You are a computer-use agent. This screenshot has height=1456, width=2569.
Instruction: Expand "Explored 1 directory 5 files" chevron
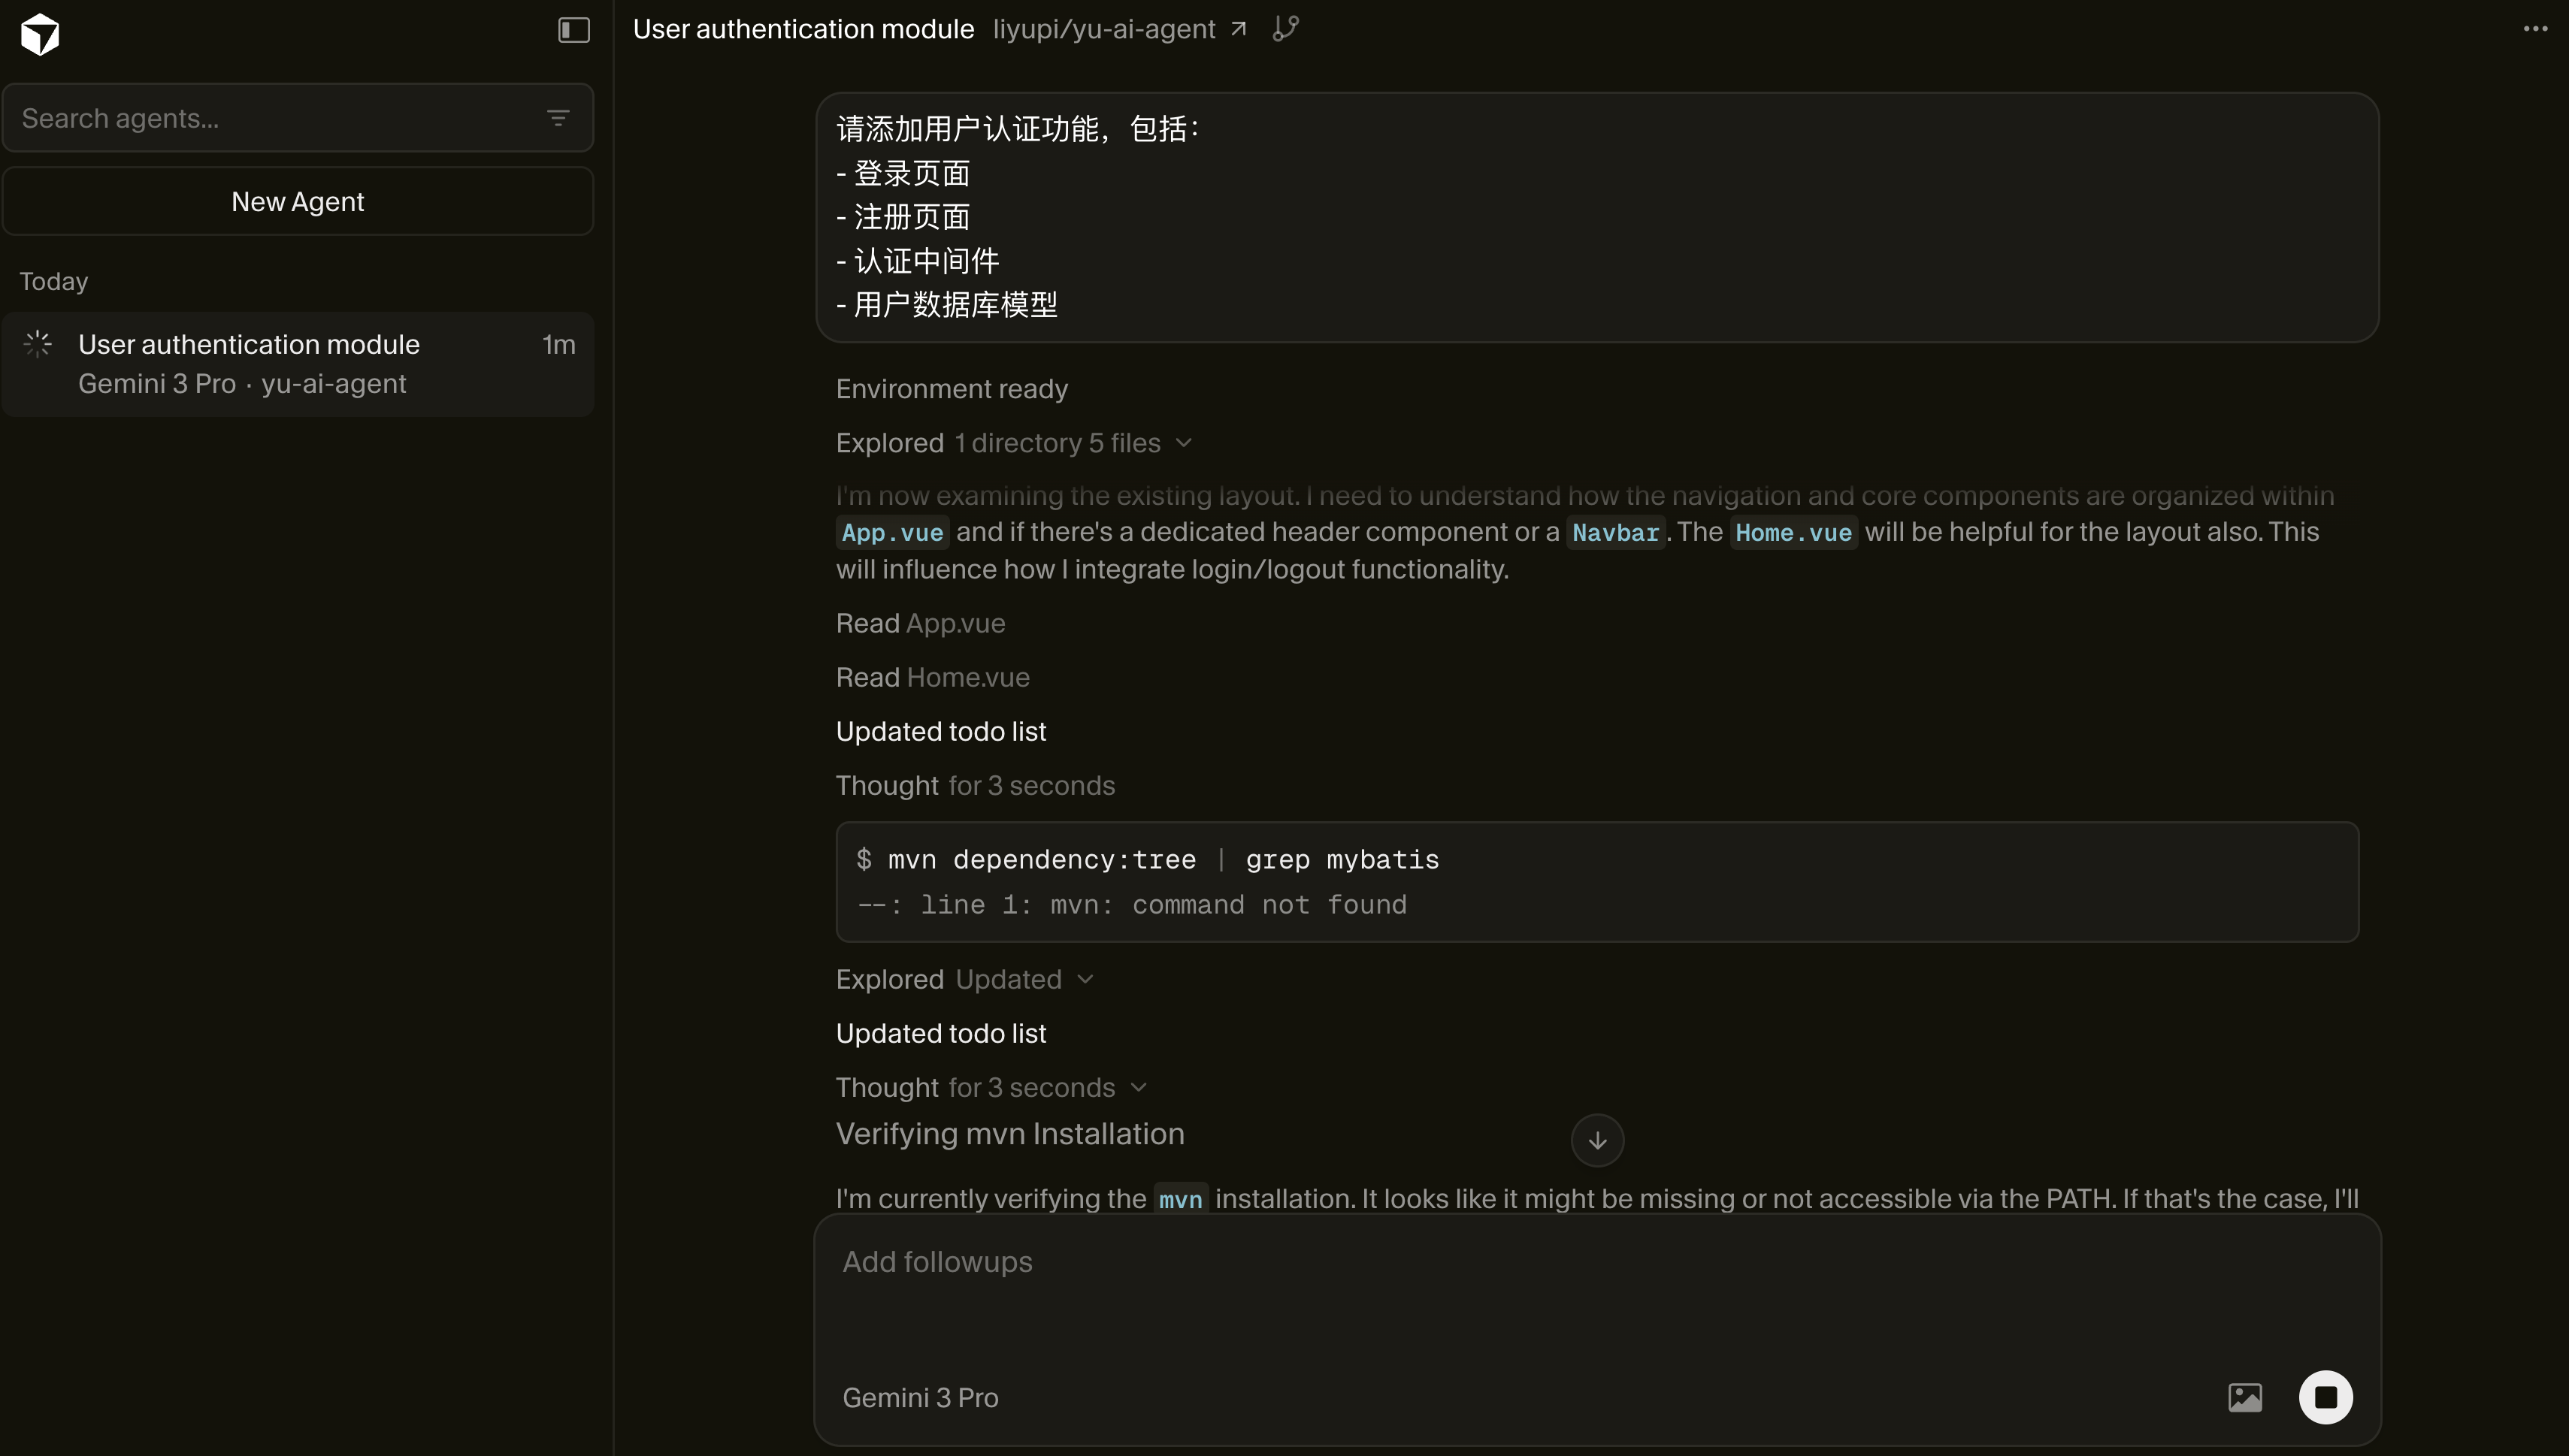tap(1185, 443)
